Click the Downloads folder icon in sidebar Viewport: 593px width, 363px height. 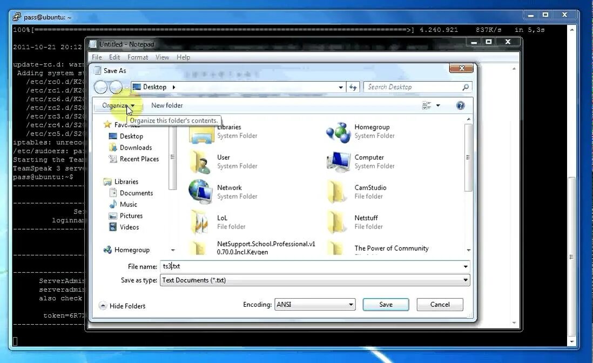[x=113, y=147]
